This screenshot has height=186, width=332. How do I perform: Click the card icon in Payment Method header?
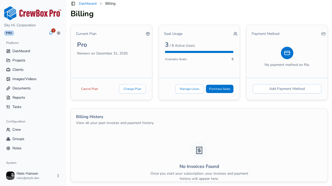point(323,34)
